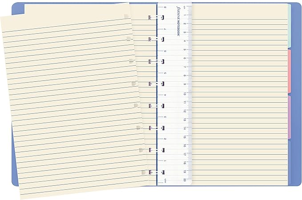Click the 20 mark on the ruler's cm scale
Screen dimensions: 302x200
pyautogui.click(x=185, y=180)
